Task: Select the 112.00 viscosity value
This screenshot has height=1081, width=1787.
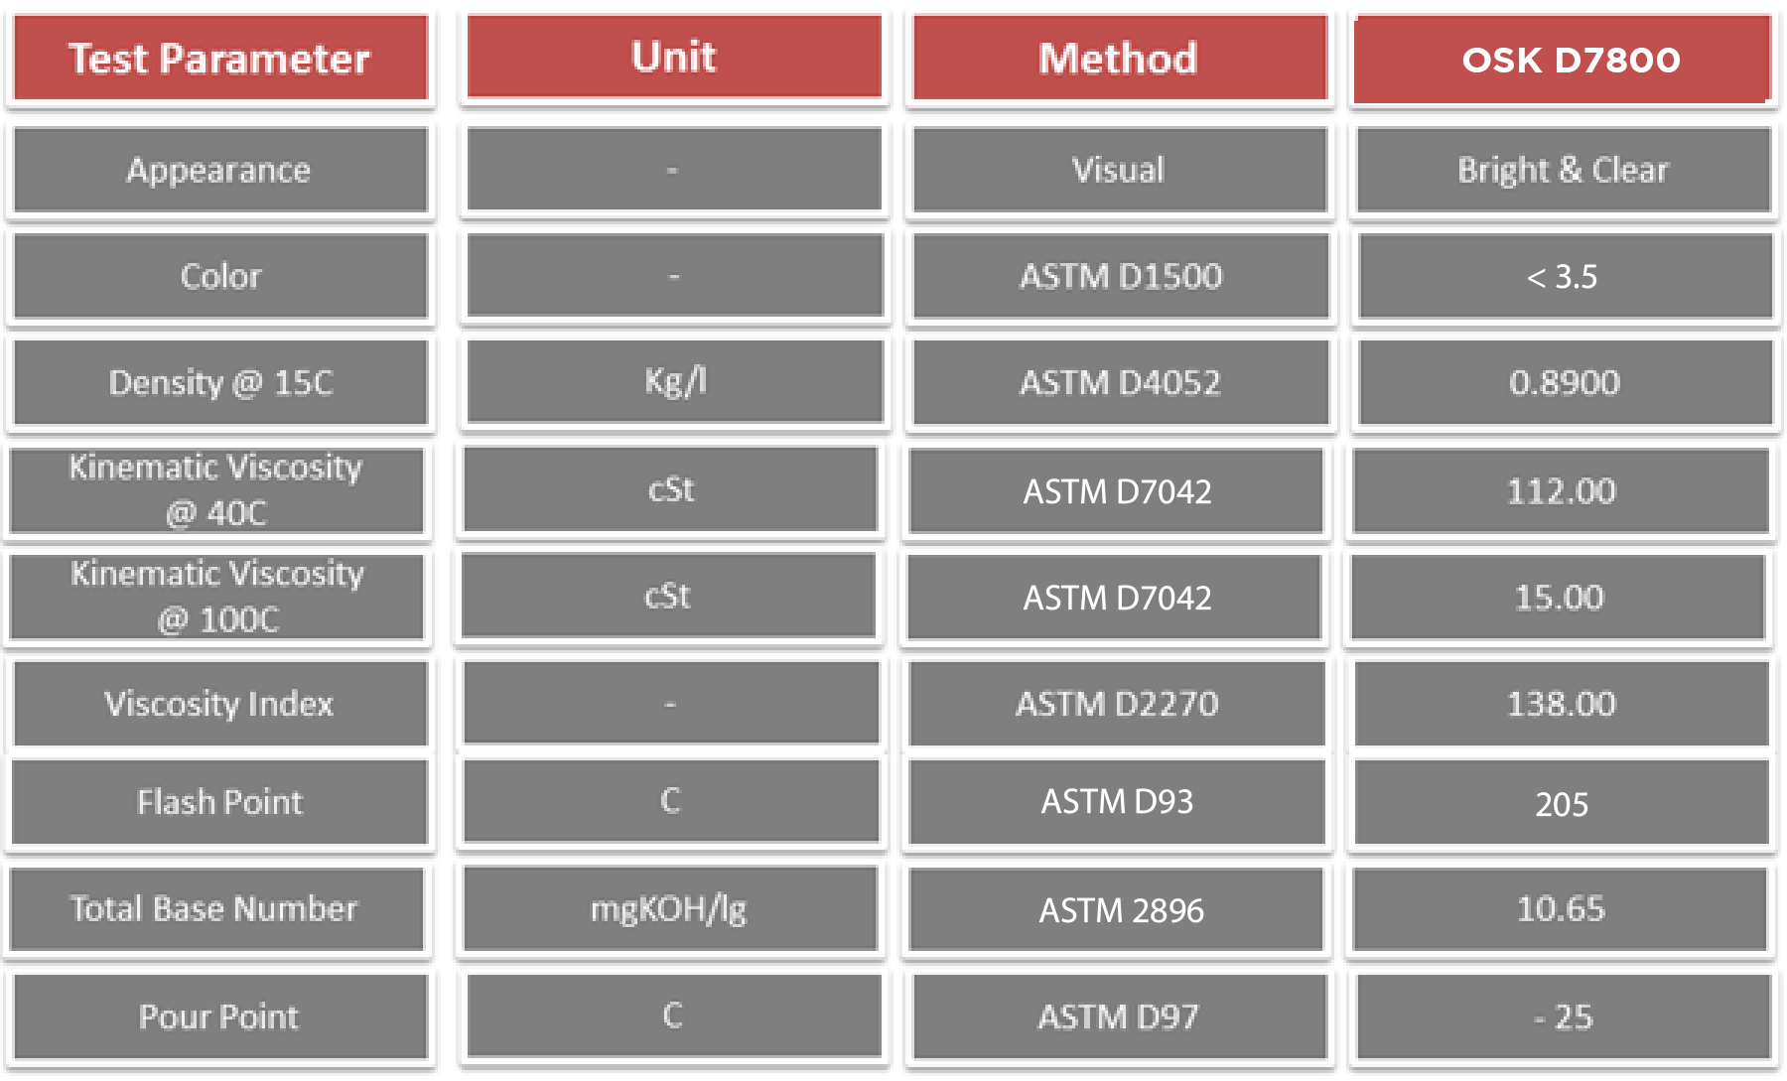Action: coord(1561,490)
